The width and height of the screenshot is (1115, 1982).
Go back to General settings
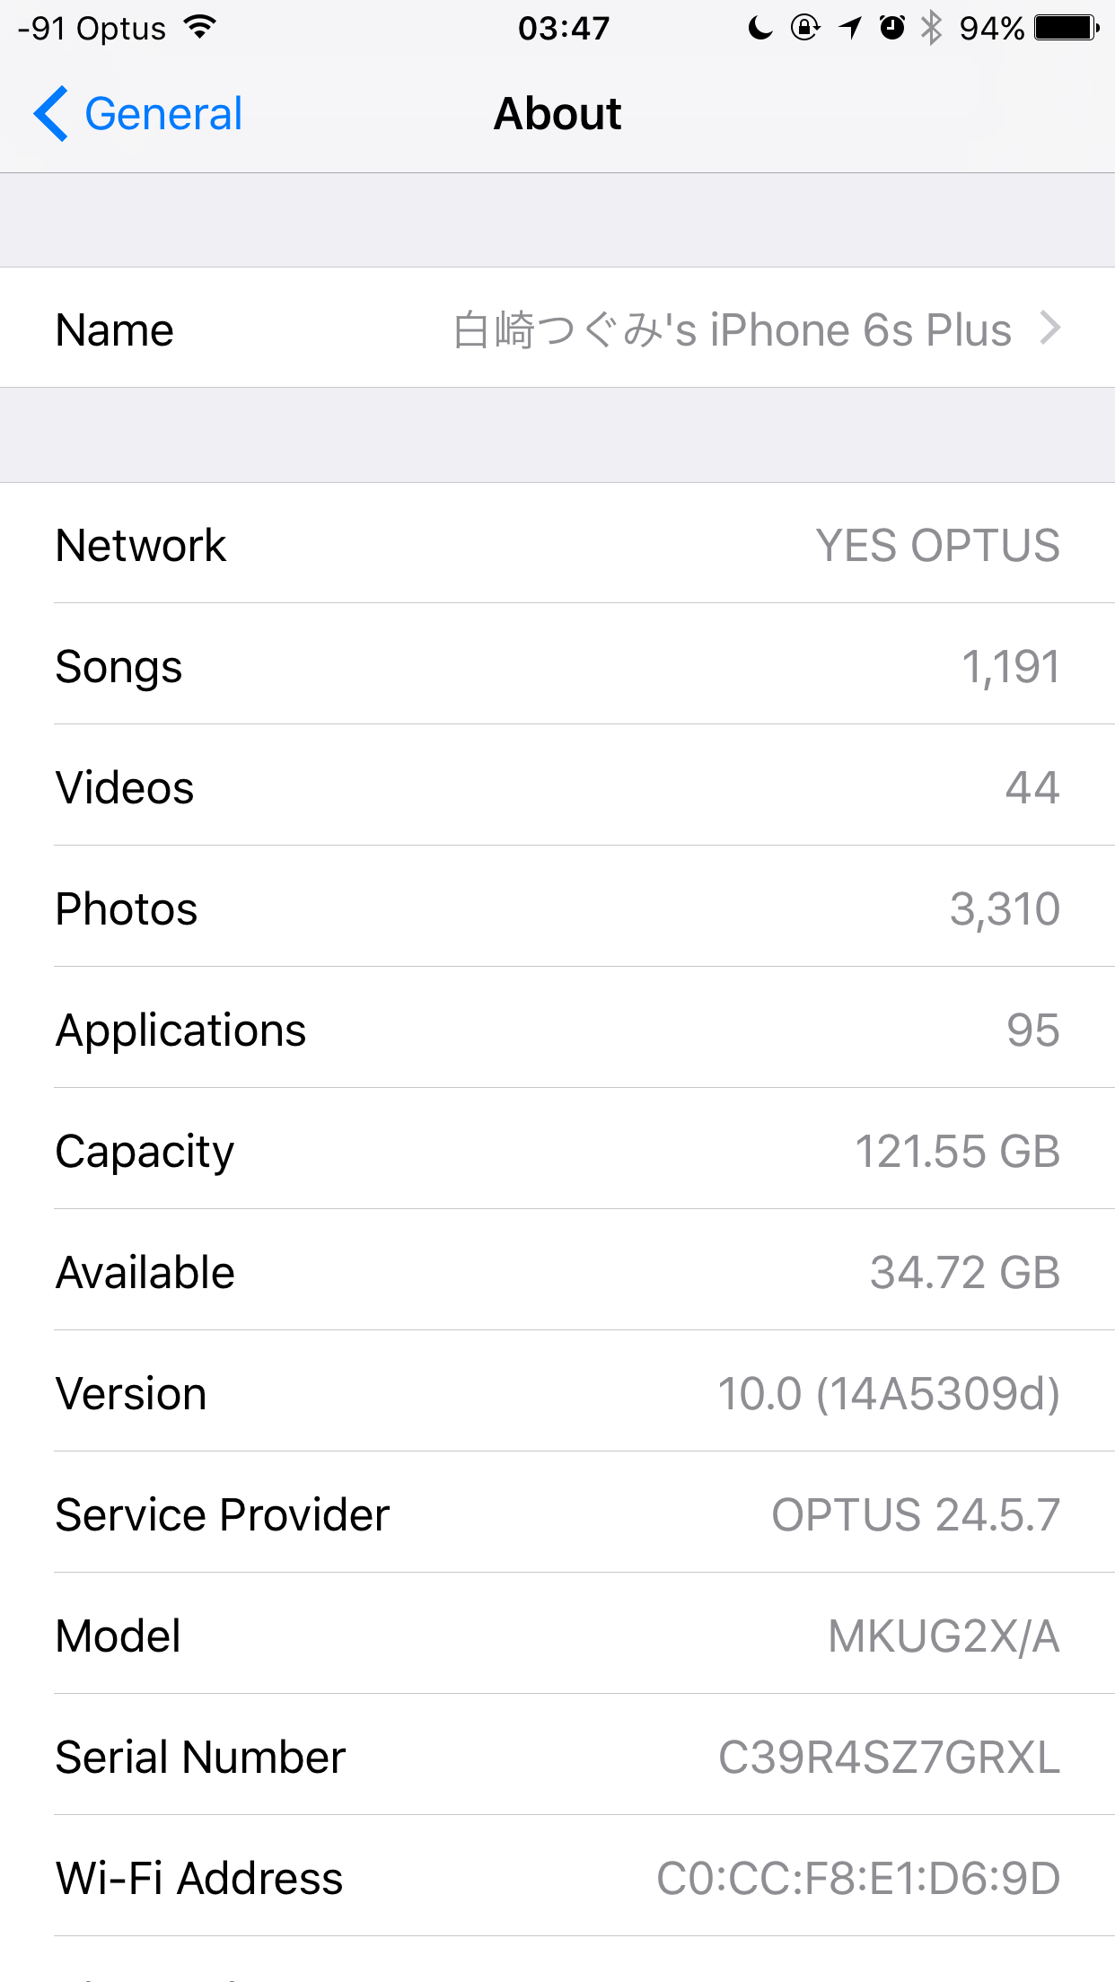point(138,114)
